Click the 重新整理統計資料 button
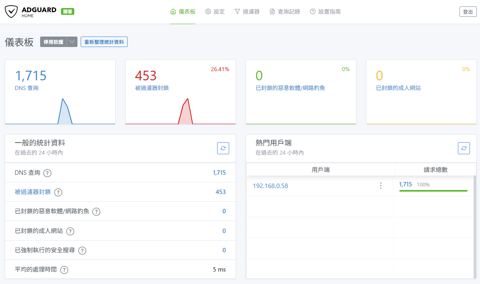Screen dimensions: 480x284 pyautogui.click(x=104, y=42)
